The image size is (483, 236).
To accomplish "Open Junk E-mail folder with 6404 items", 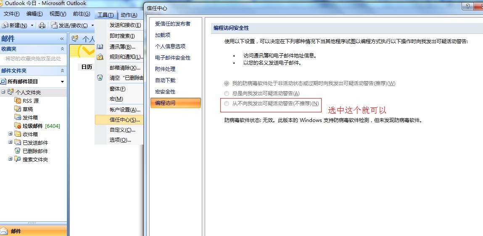I will 41,126.
